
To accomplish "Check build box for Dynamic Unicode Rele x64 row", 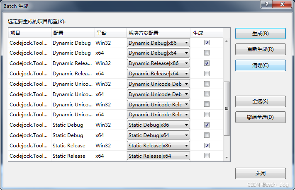I will pos(207,115).
